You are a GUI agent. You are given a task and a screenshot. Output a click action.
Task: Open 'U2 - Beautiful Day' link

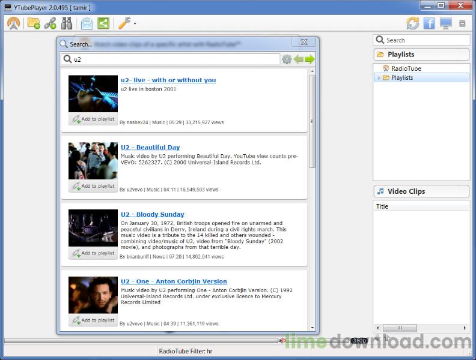coord(150,147)
